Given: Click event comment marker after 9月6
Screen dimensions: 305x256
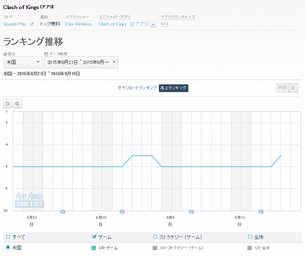Looking at the screenshot, I should [191, 212].
